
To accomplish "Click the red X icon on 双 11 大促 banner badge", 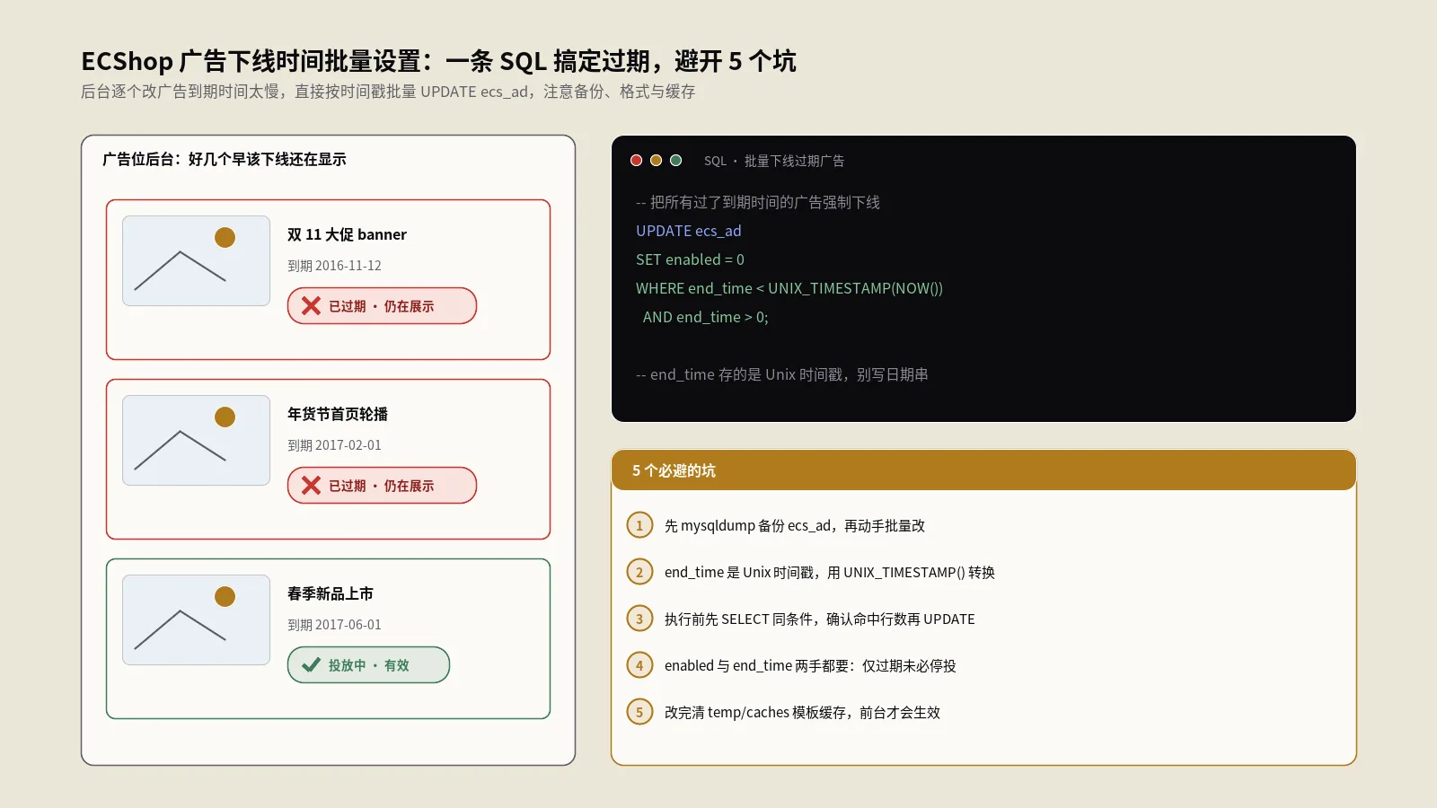I will 311,306.
